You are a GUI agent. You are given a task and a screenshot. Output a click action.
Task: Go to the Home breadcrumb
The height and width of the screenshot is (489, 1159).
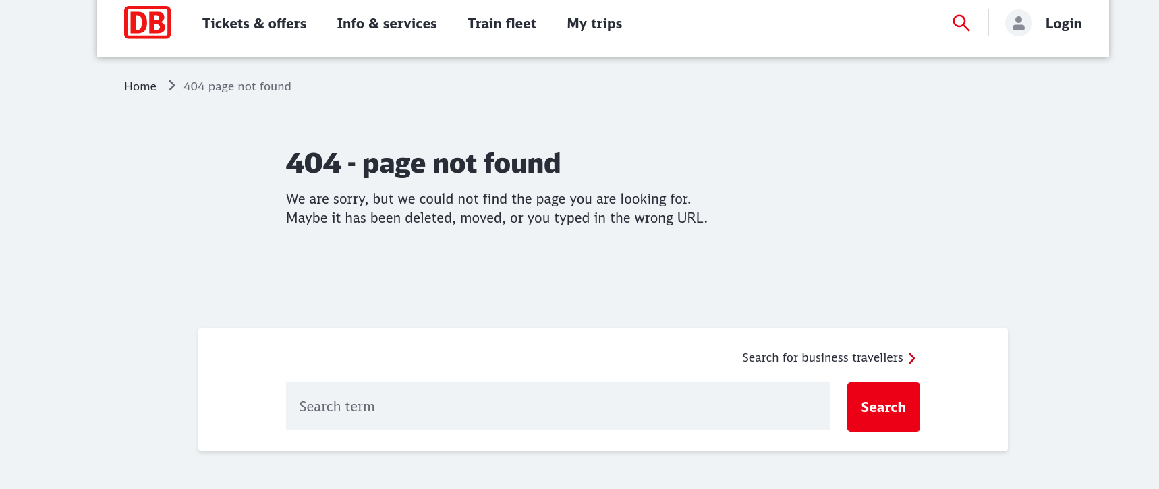140,86
